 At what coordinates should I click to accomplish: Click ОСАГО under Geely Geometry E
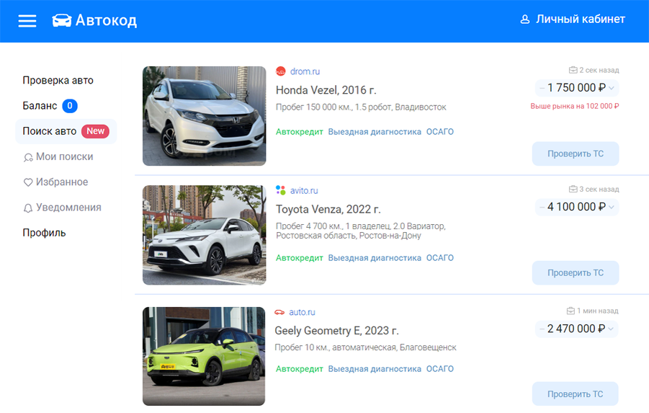(440, 369)
